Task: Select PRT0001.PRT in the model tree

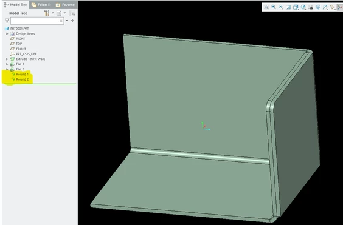Action: point(16,29)
